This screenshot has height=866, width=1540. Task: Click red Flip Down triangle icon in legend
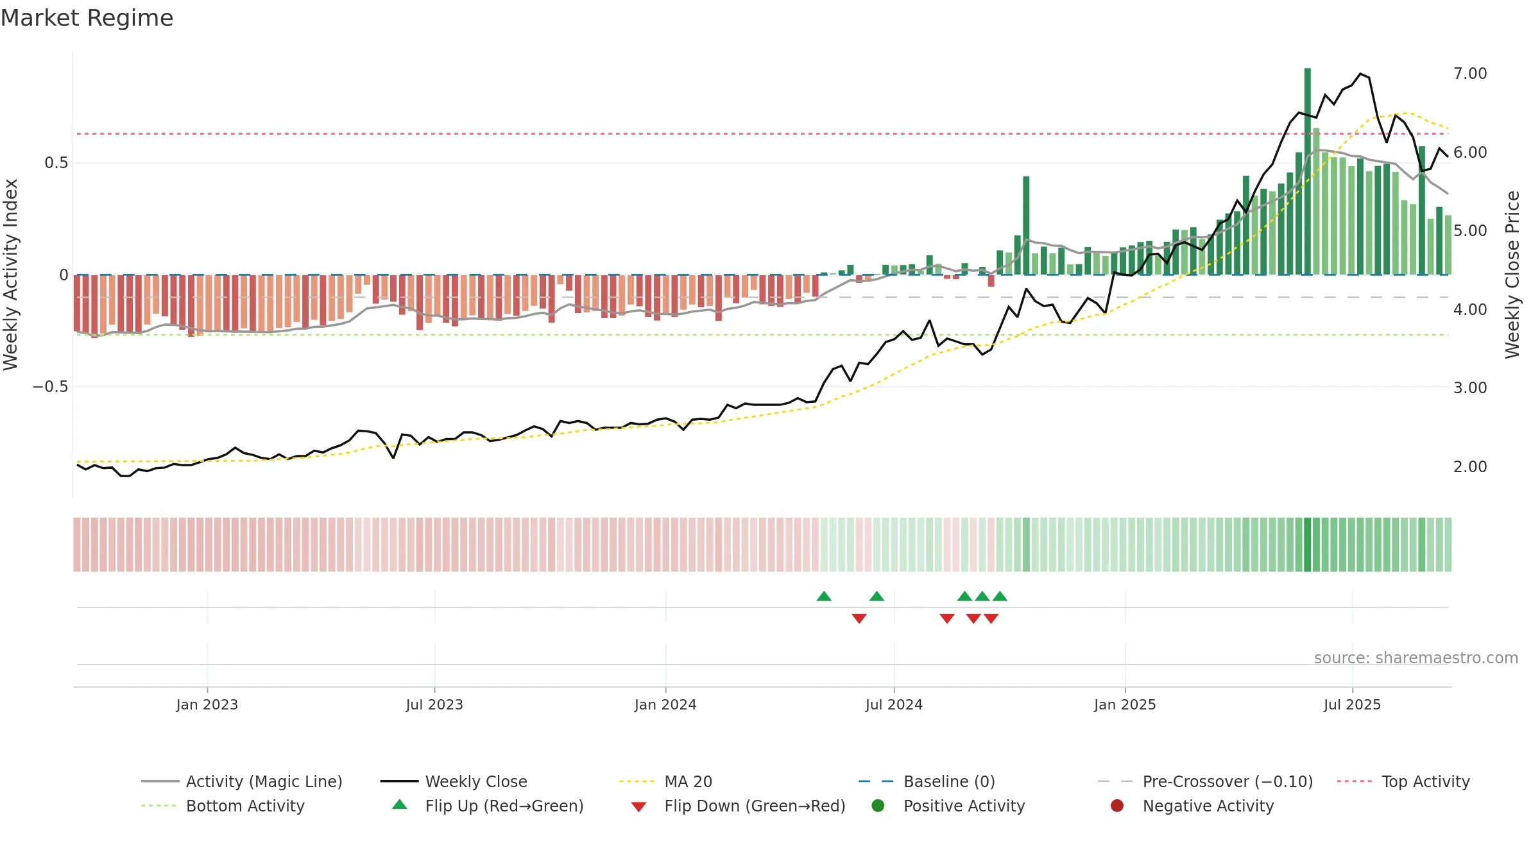(638, 807)
